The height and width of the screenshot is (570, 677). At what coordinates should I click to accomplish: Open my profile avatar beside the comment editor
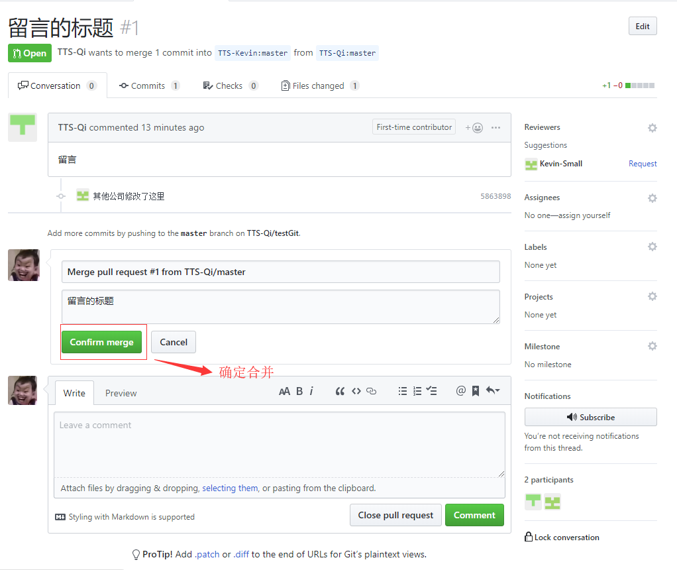coord(23,390)
